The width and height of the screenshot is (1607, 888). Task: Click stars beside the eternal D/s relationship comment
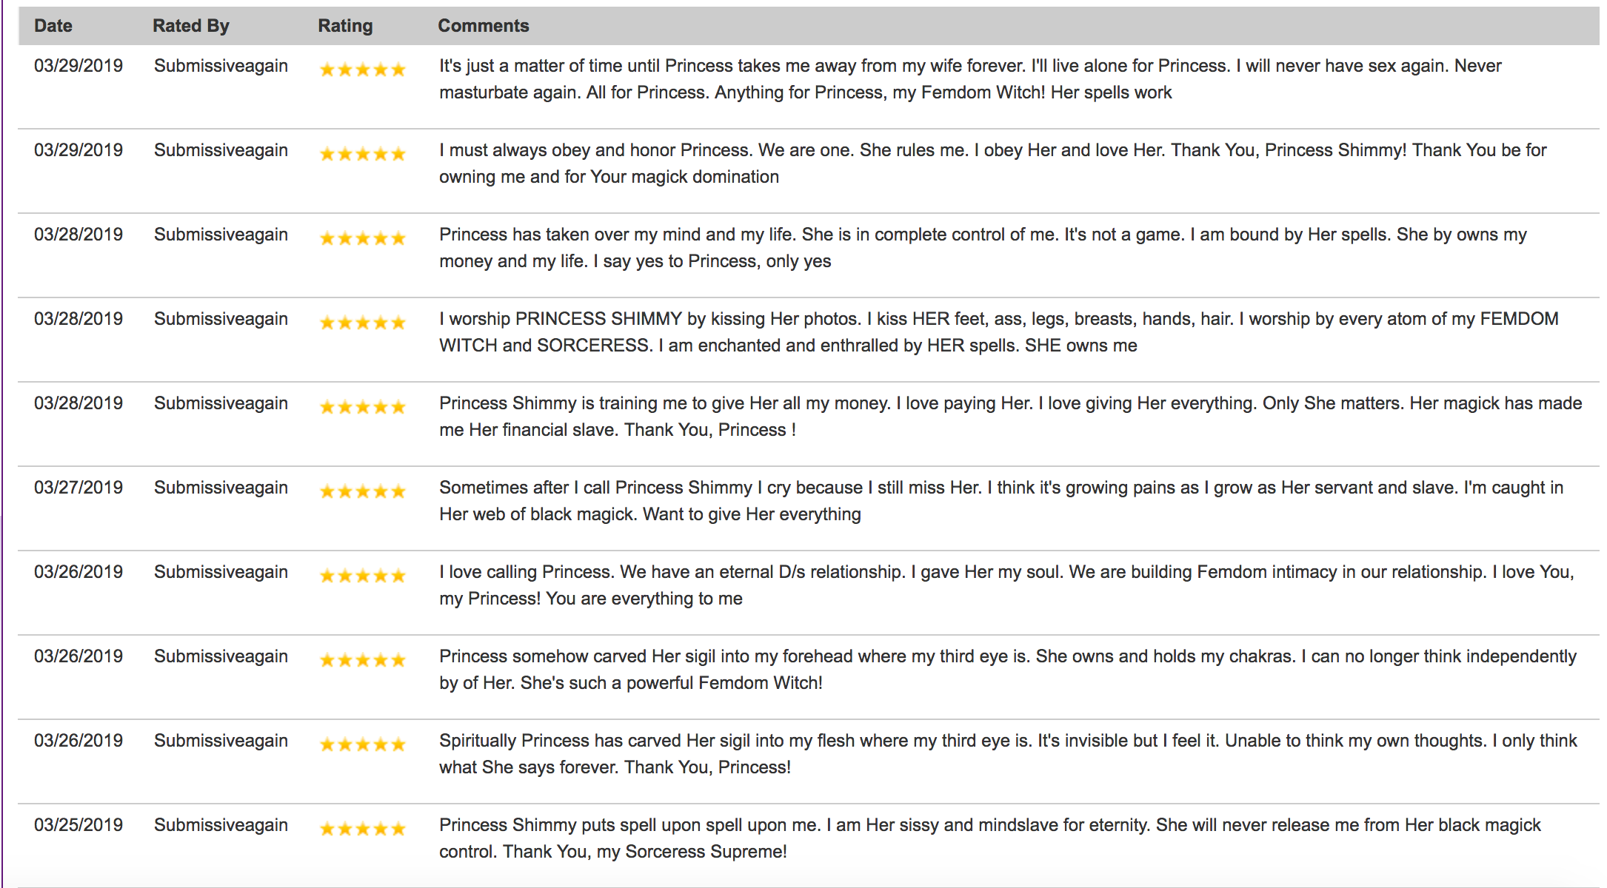363,576
